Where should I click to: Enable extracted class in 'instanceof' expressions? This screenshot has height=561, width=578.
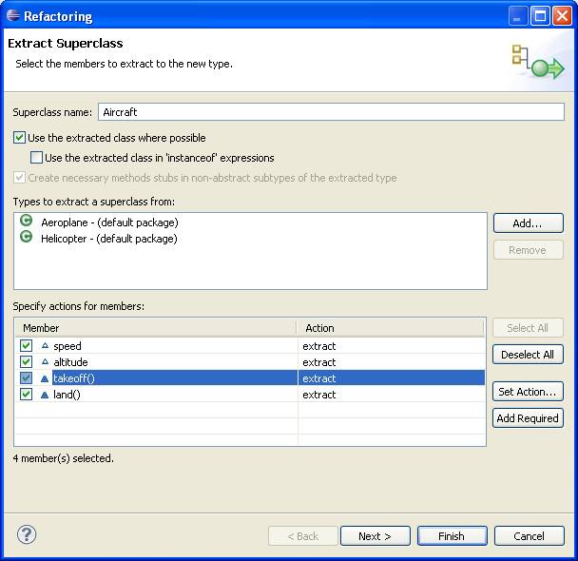pos(36,158)
